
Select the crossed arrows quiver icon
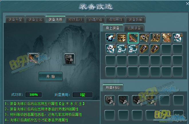pos(167,38)
